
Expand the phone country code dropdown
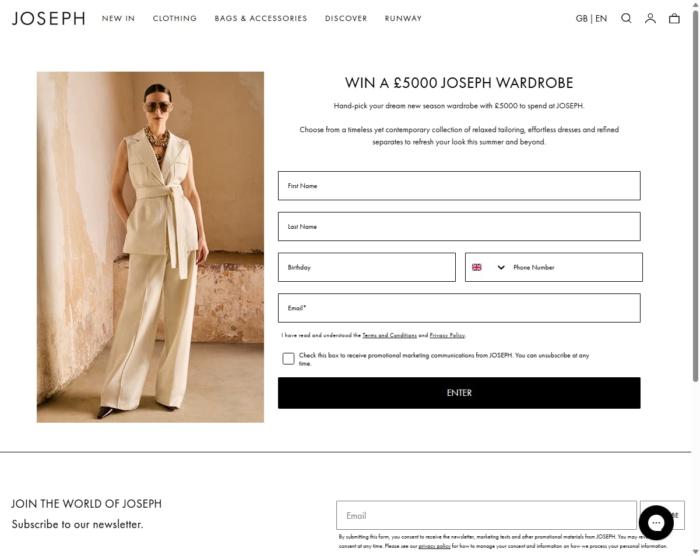pos(501,267)
